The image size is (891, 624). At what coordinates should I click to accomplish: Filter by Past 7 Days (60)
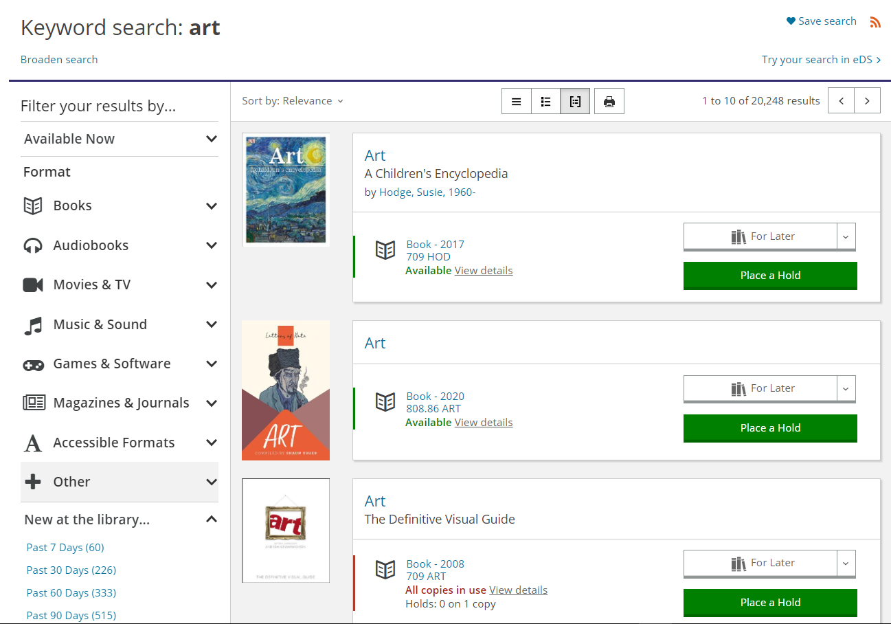(65, 548)
